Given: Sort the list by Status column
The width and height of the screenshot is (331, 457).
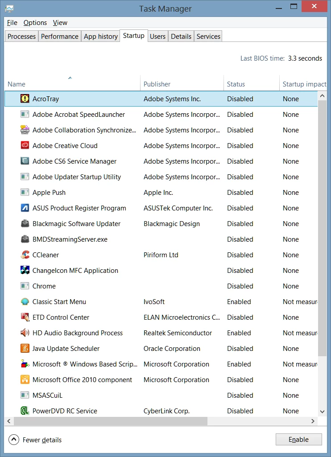Looking at the screenshot, I should pyautogui.click(x=252, y=83).
